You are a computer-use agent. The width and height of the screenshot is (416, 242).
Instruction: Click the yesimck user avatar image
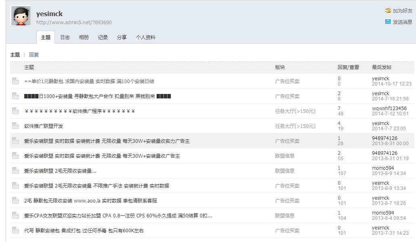click(21, 16)
